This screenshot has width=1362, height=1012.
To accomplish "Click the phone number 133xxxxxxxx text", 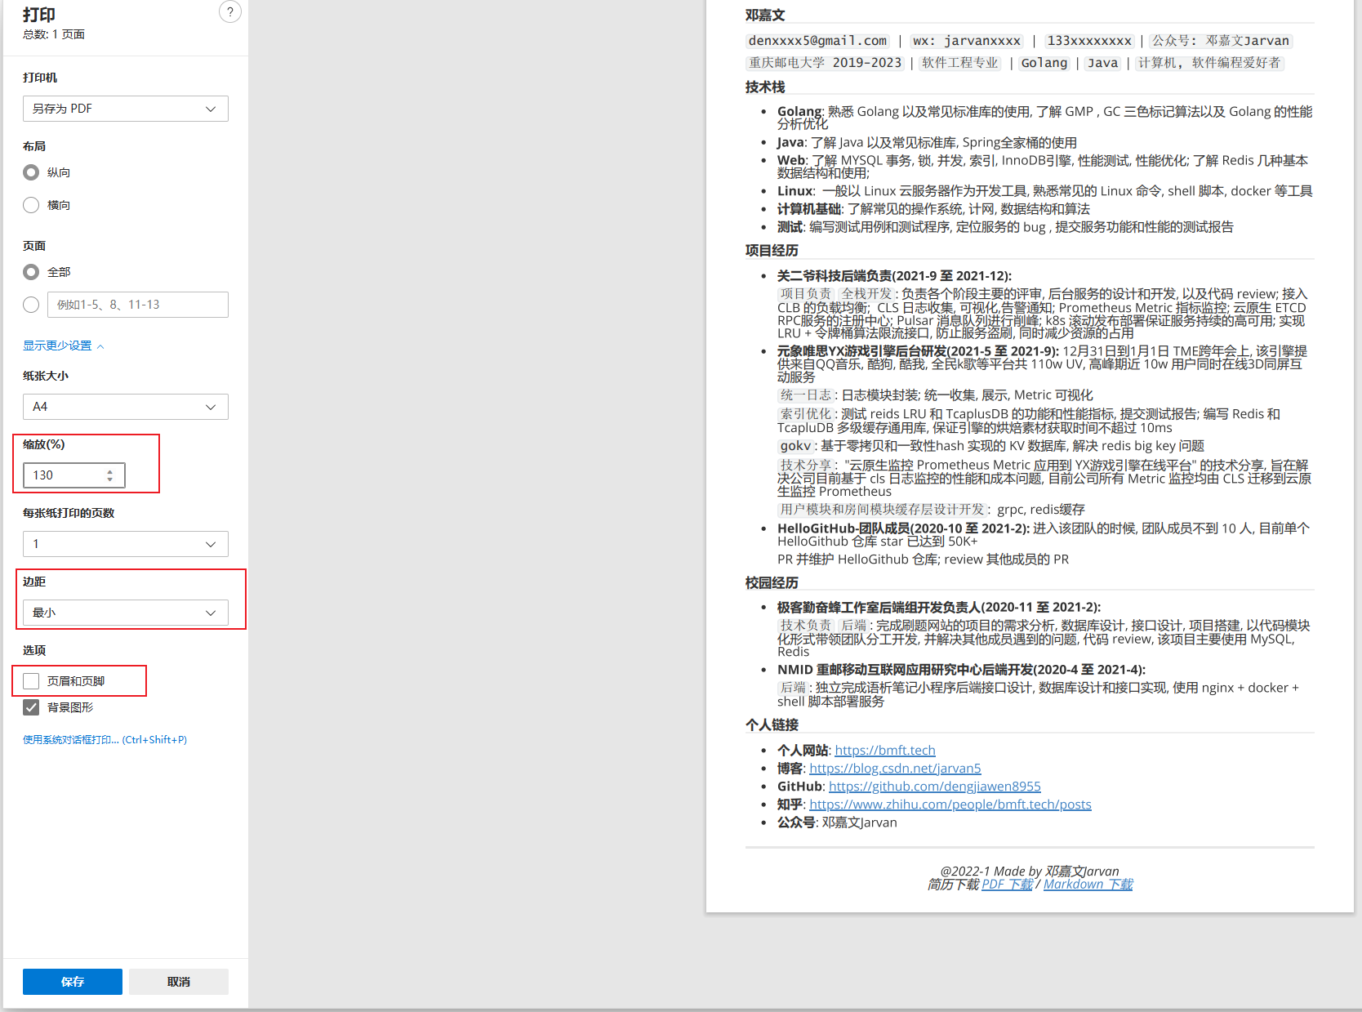I will 1089,41.
